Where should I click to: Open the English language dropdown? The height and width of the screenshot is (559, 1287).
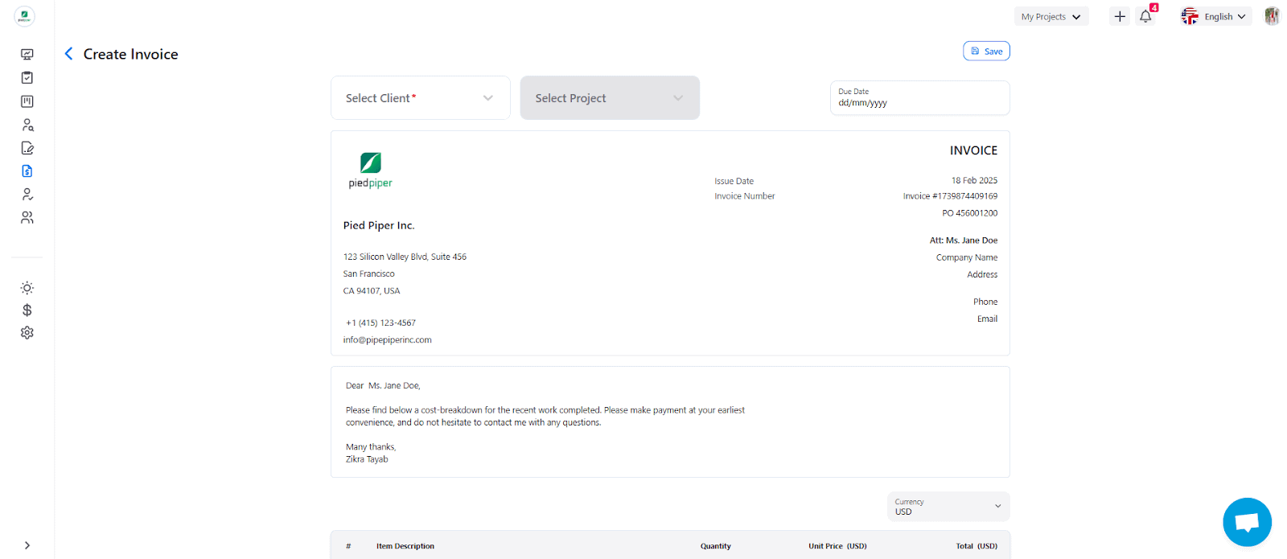tap(1215, 17)
